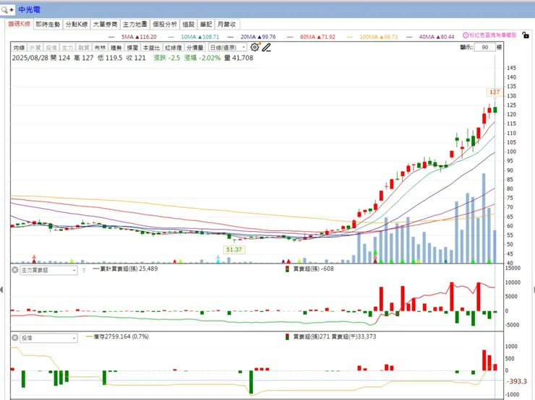Click the 漲跌 -2.5 change text
Viewport: 535px width, 400px height.
[x=166, y=58]
